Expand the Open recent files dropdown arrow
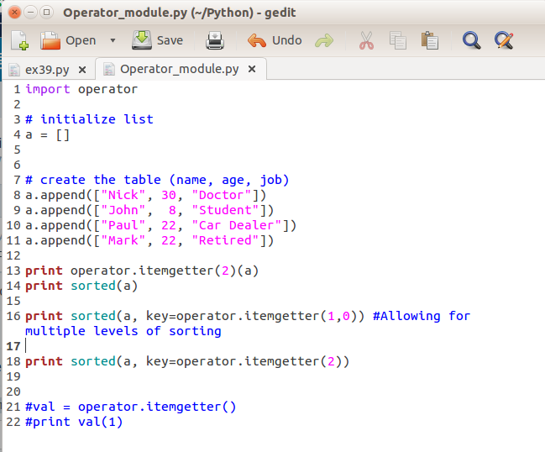The width and height of the screenshot is (545, 452). (113, 40)
